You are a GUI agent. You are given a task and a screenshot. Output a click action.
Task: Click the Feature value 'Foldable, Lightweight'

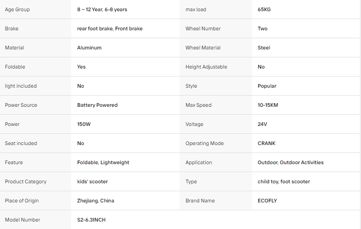[103, 162]
